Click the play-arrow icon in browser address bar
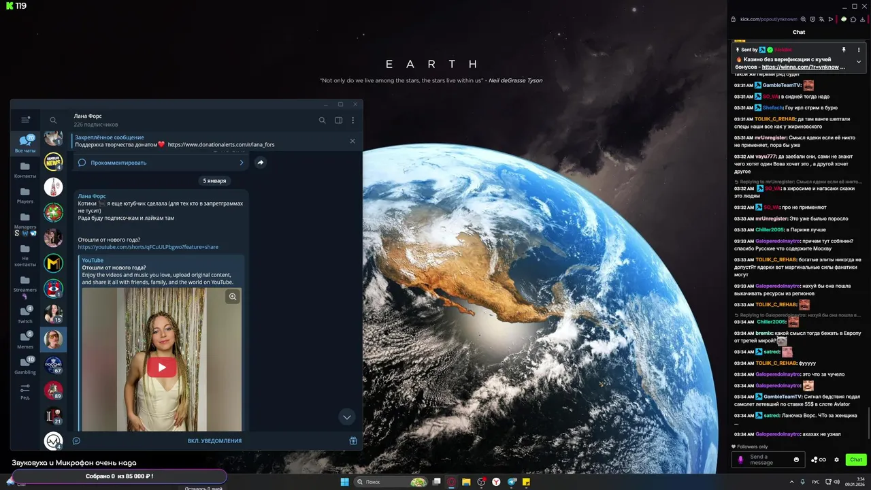The image size is (871, 490). click(x=831, y=19)
